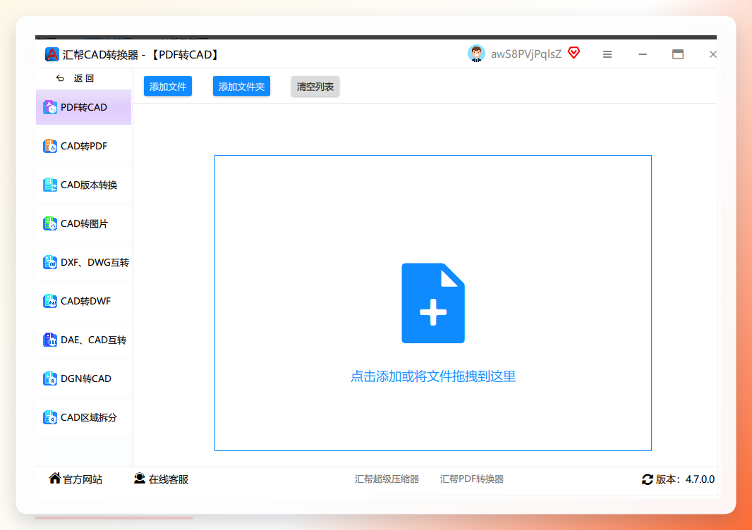Open the hamburger menu icon
Screen dimensions: 752x530
click(x=607, y=55)
